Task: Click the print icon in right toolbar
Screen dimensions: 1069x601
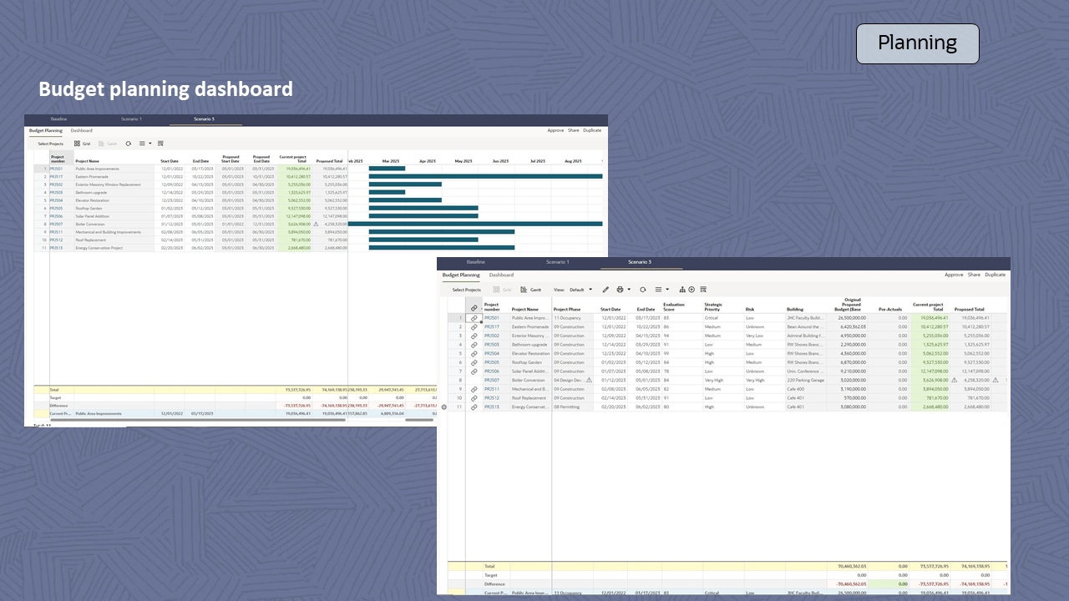Action: click(x=620, y=290)
